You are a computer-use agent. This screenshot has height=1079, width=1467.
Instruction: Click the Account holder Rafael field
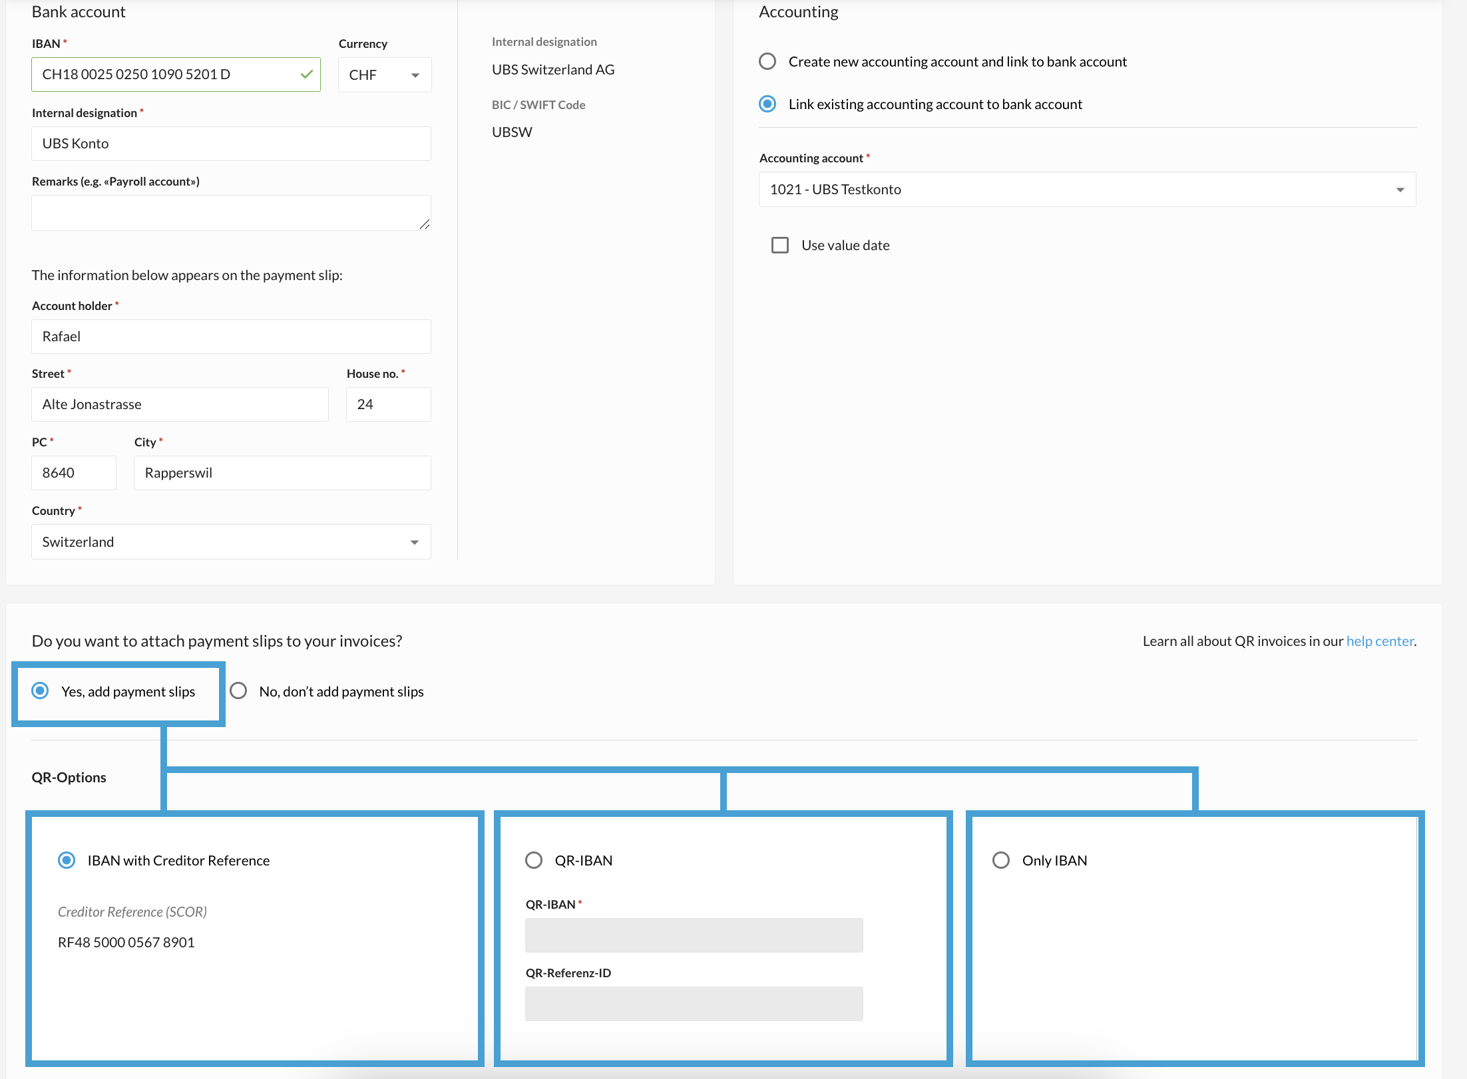230,337
